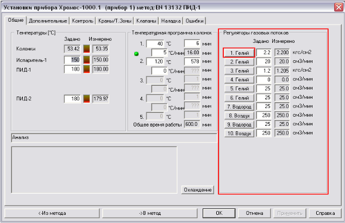
Task: Click the Охлаждение button
Action: (198, 189)
